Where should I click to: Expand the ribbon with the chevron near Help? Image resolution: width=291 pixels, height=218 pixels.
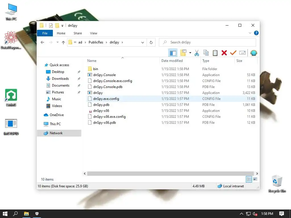[x=250, y=33]
